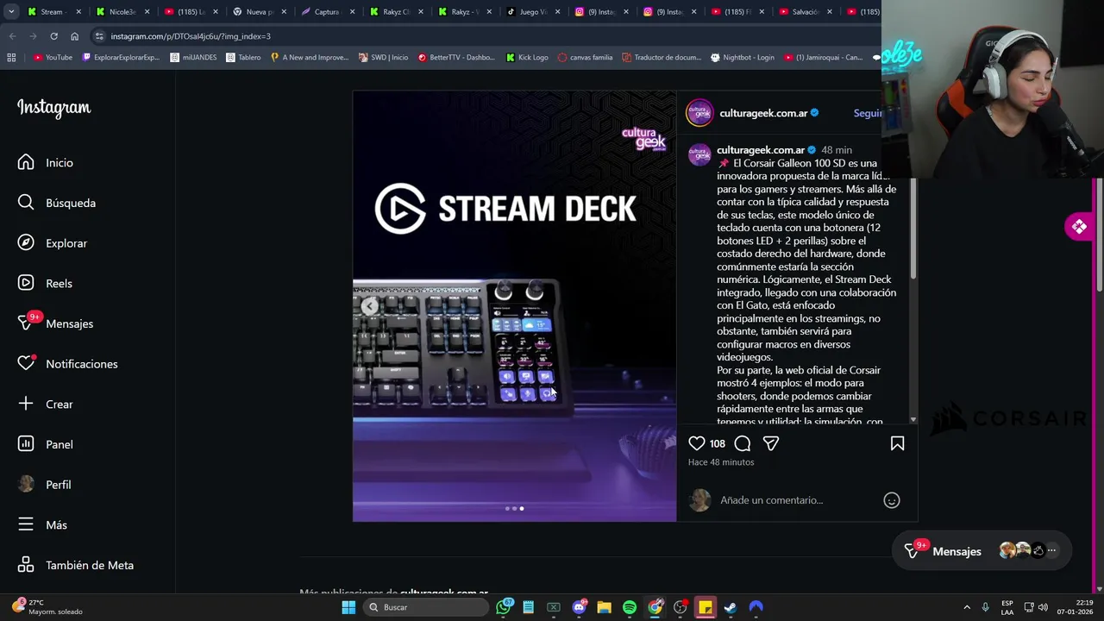
Task: Switch to the Juego Vi TikTok tab
Action: pyautogui.click(x=532, y=12)
